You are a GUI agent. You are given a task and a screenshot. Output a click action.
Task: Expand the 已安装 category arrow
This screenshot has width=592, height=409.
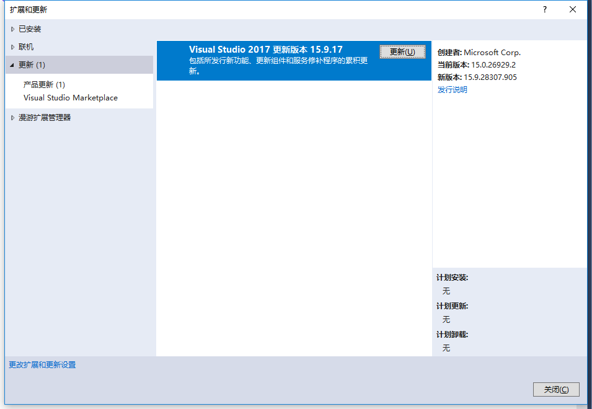click(12, 29)
